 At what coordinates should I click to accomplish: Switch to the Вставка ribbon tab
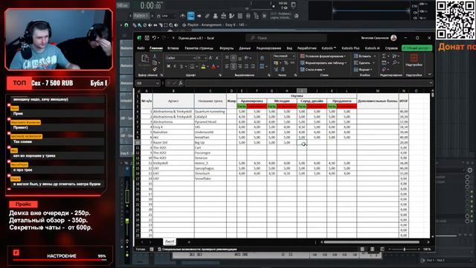tap(173, 48)
